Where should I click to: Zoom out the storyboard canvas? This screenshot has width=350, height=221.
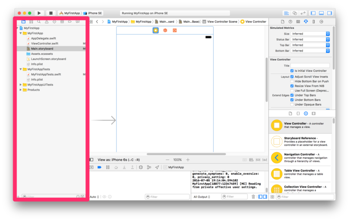167,160
